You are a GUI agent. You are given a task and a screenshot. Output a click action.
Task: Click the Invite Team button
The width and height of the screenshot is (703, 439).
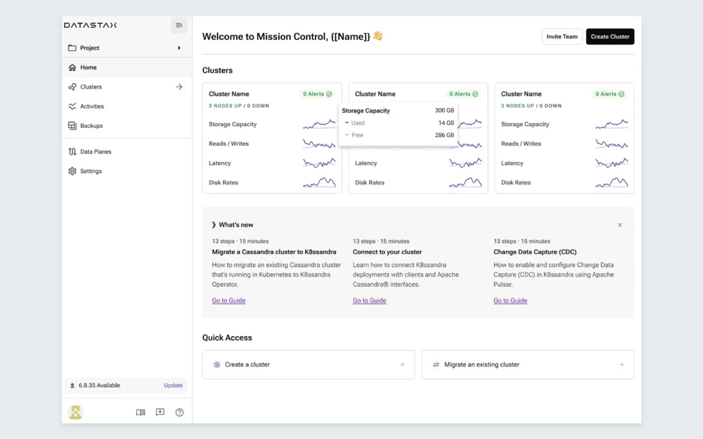(x=562, y=36)
